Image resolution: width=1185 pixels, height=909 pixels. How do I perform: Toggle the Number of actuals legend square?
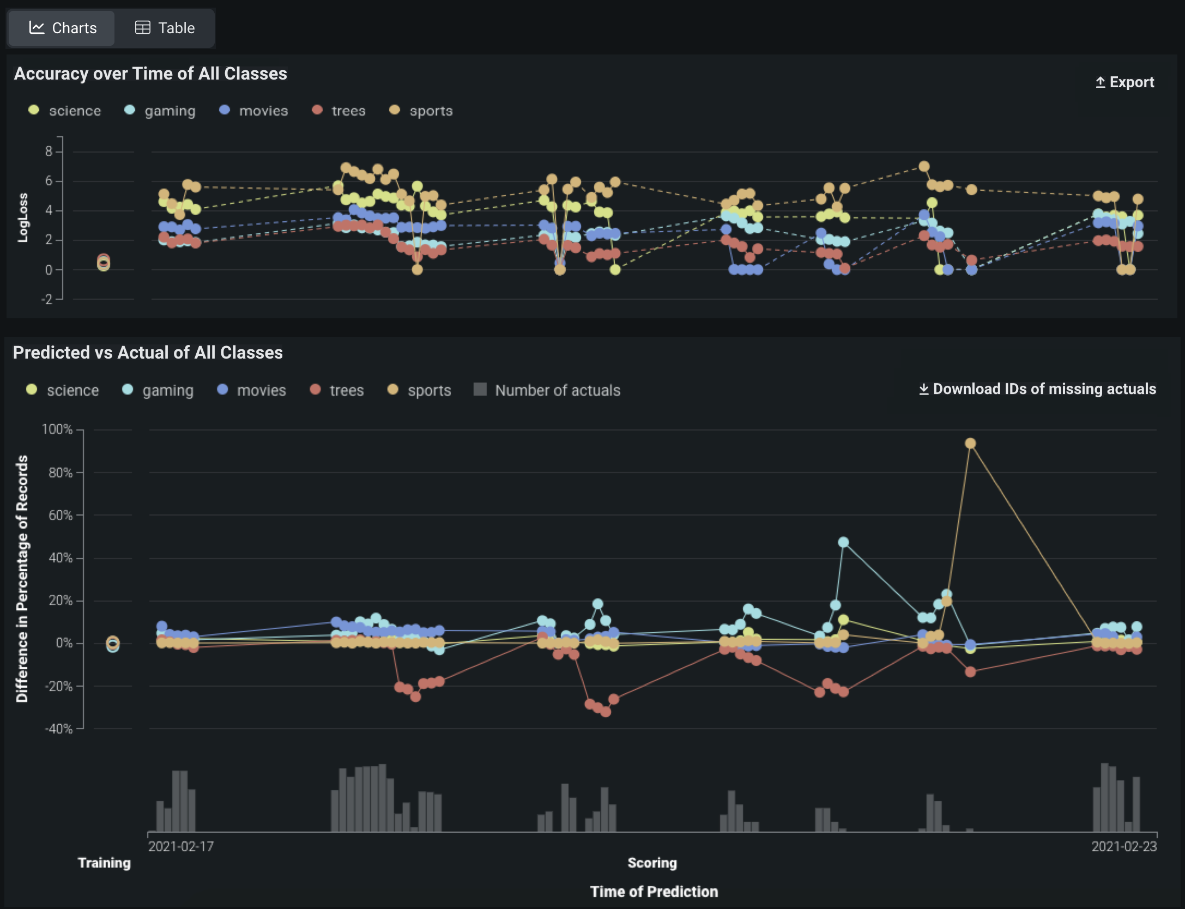(480, 390)
